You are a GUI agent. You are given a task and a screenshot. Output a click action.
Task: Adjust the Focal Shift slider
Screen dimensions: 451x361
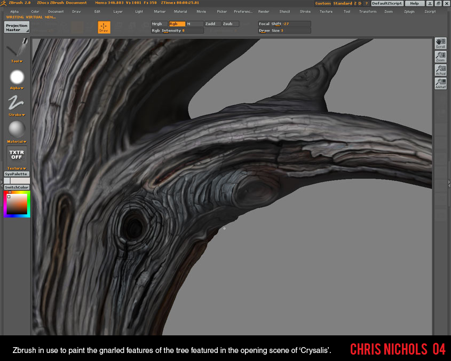(284, 24)
